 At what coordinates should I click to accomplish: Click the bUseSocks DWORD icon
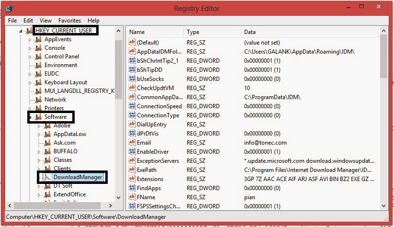[132, 79]
